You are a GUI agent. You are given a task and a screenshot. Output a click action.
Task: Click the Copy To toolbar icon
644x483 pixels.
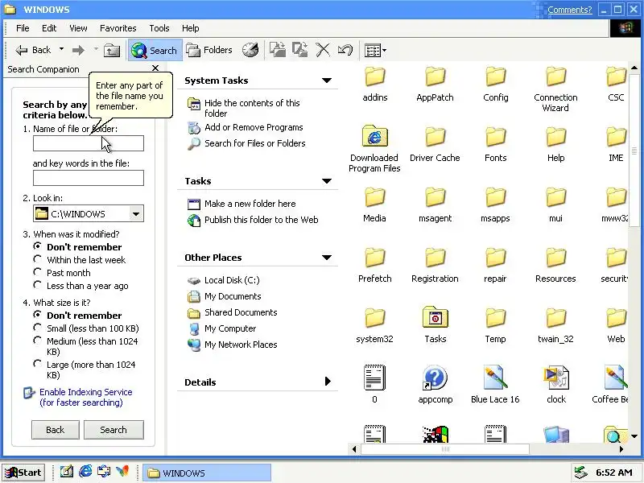tap(299, 50)
